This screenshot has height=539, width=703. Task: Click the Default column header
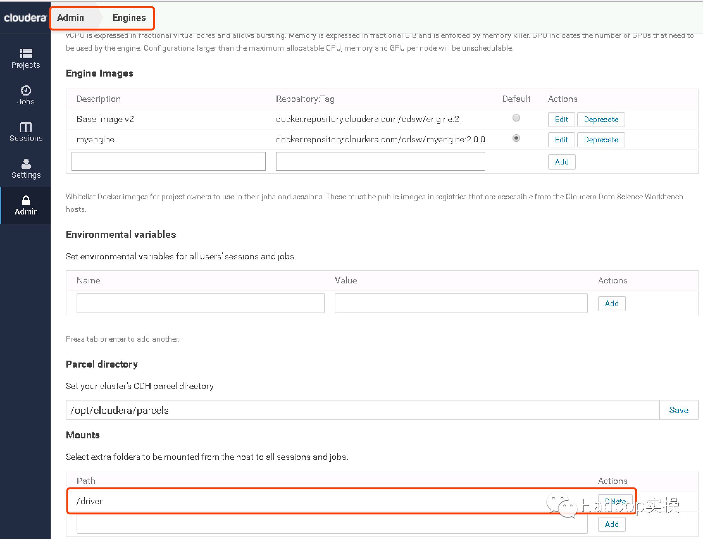(516, 99)
